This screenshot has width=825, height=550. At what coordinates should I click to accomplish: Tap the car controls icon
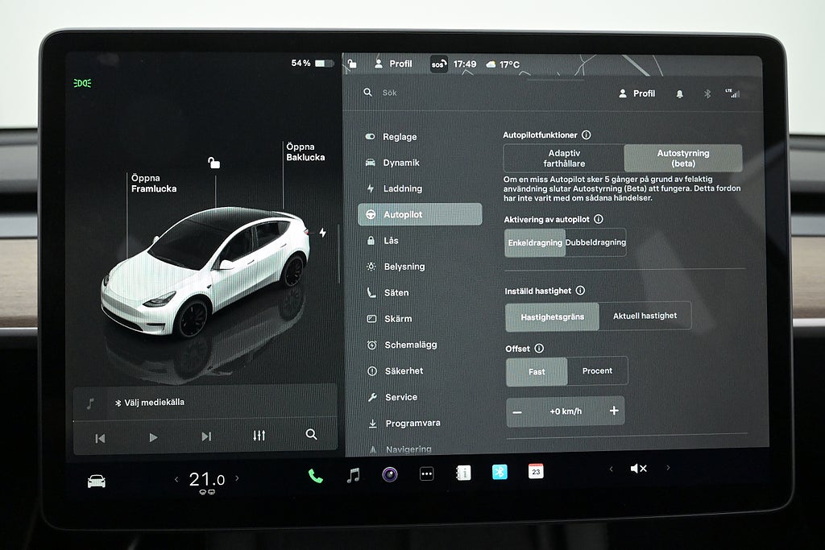97,481
